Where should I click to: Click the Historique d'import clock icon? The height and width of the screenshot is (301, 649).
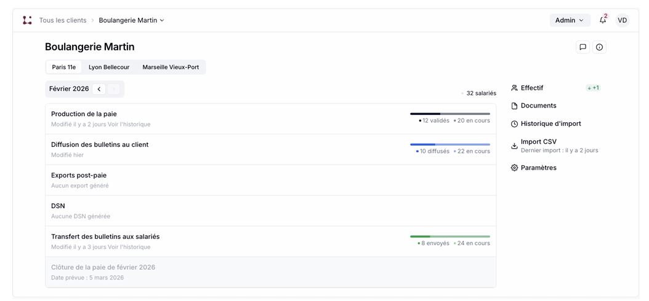(x=515, y=124)
